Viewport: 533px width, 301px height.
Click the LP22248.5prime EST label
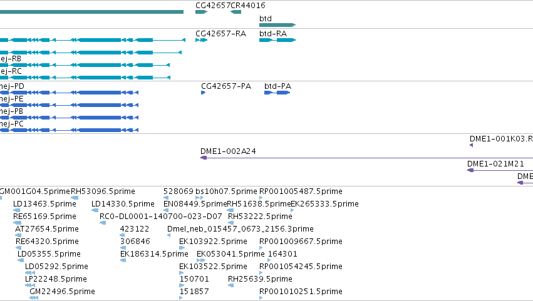point(56,279)
